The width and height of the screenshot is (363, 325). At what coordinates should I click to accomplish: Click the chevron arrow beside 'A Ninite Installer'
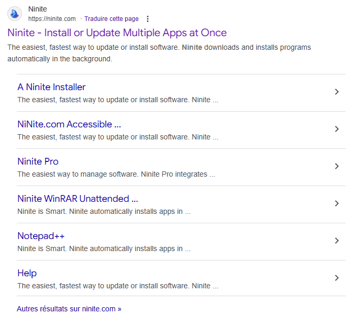click(x=337, y=92)
